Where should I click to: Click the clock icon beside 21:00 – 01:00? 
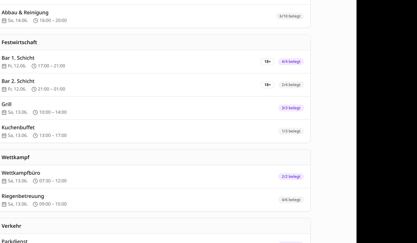point(34,89)
